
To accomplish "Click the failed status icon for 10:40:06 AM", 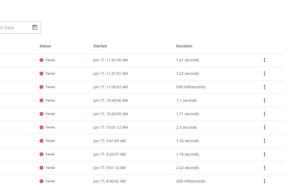I will click(x=41, y=100).
